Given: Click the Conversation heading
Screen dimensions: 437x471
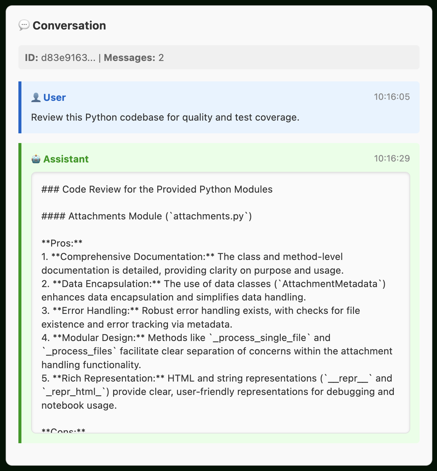Looking at the screenshot, I should pyautogui.click(x=69, y=25).
